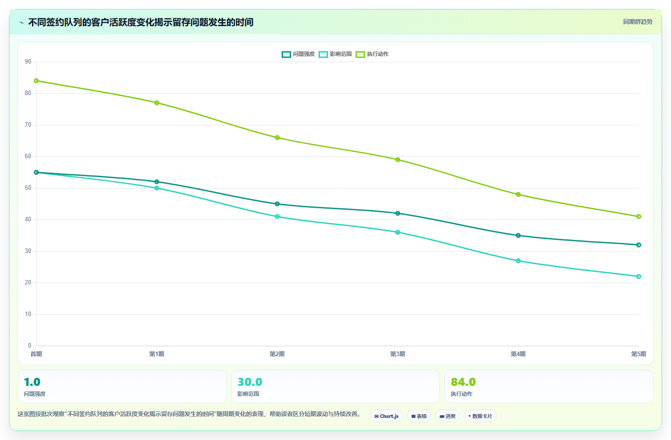This screenshot has height=440, width=671.
Task: Select the 1.0 value in the 问题强度 card
Action: coord(32,382)
